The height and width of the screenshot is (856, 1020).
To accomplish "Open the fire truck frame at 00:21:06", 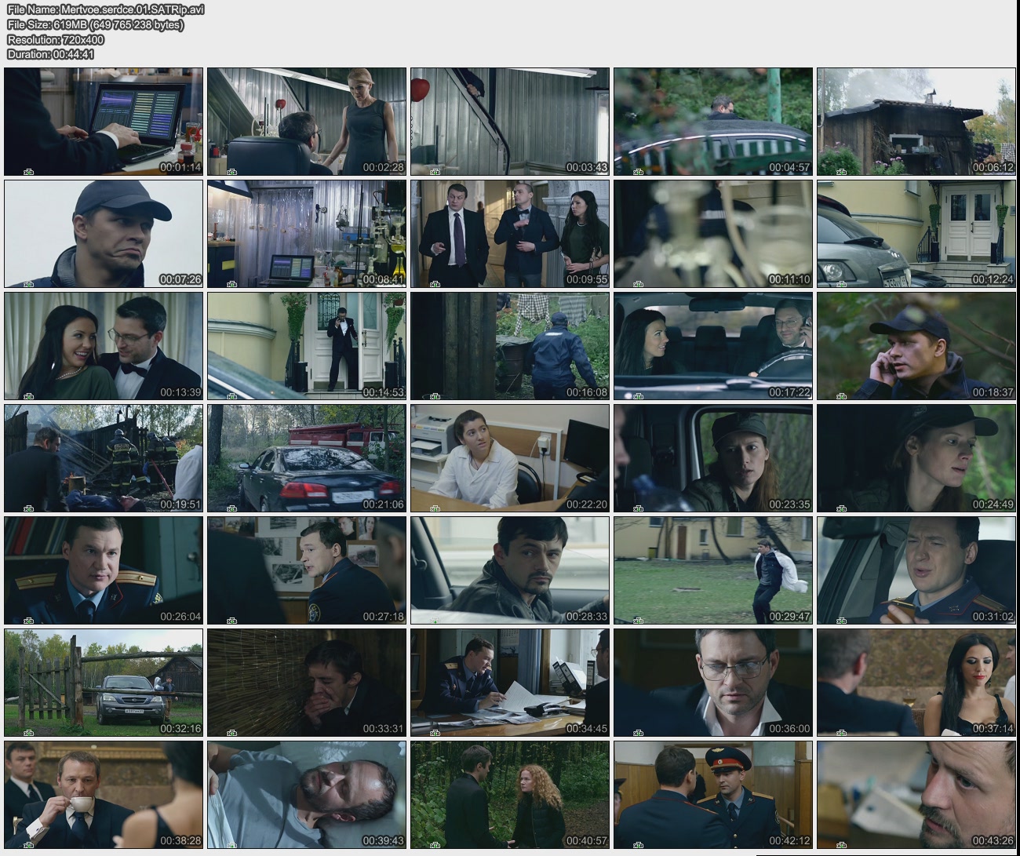I will (x=307, y=458).
